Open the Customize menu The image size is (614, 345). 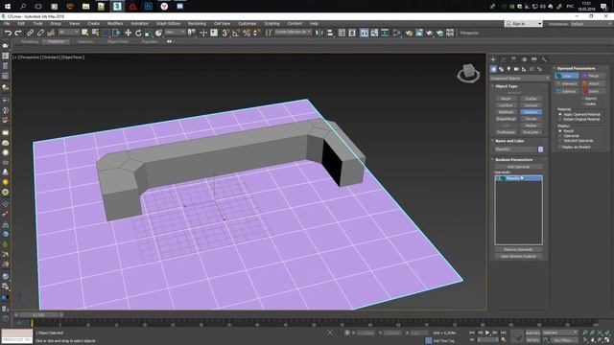[247, 23]
